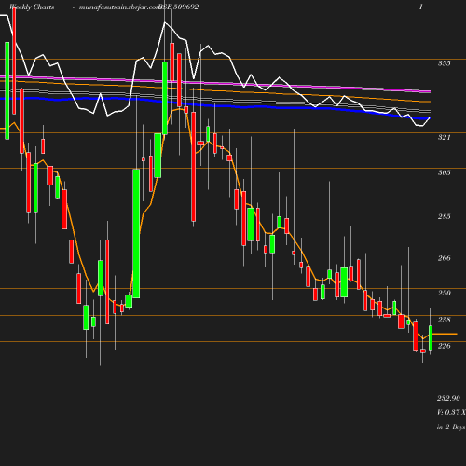Click the 355 price axis label

pyautogui.click(x=444, y=63)
